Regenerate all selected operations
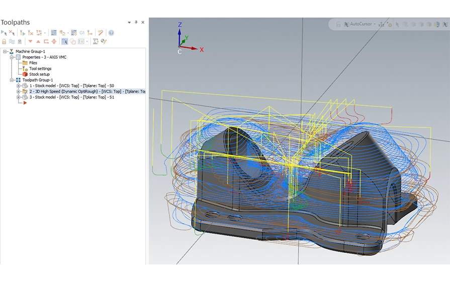Image resolution: width=450 pixels, height=282 pixels. pyautogui.click(x=23, y=33)
